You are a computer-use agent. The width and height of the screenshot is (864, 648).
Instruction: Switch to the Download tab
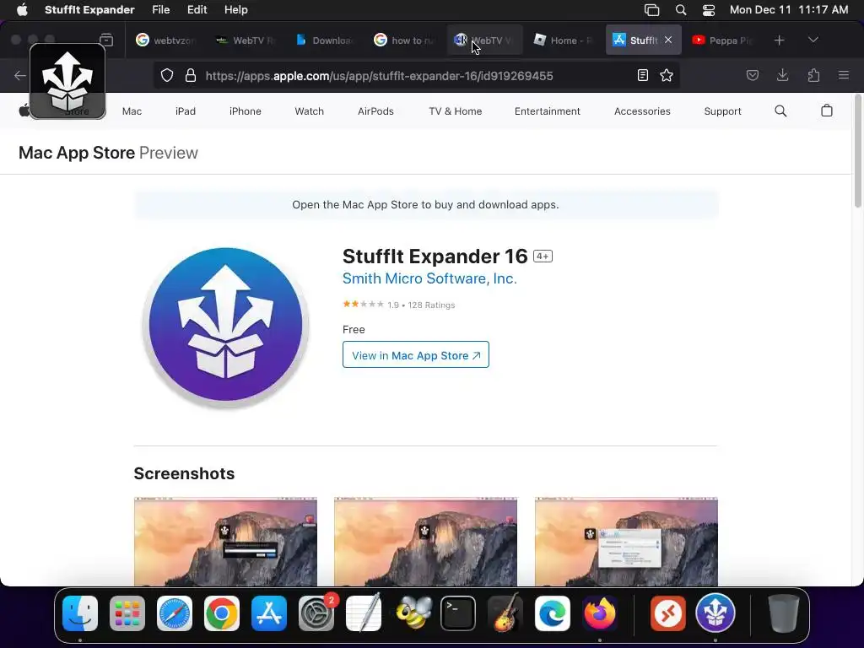[324, 40]
